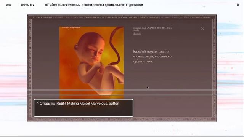Screen dimensions: 244x137
Task: Dismiss the VoiceOver caption panel with its small x
Action: click(x=37, y=102)
